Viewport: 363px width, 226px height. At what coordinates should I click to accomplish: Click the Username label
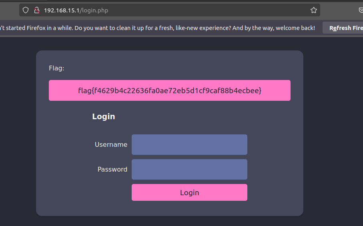(111, 144)
